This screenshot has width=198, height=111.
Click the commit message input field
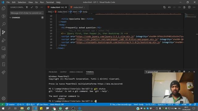[27, 13]
